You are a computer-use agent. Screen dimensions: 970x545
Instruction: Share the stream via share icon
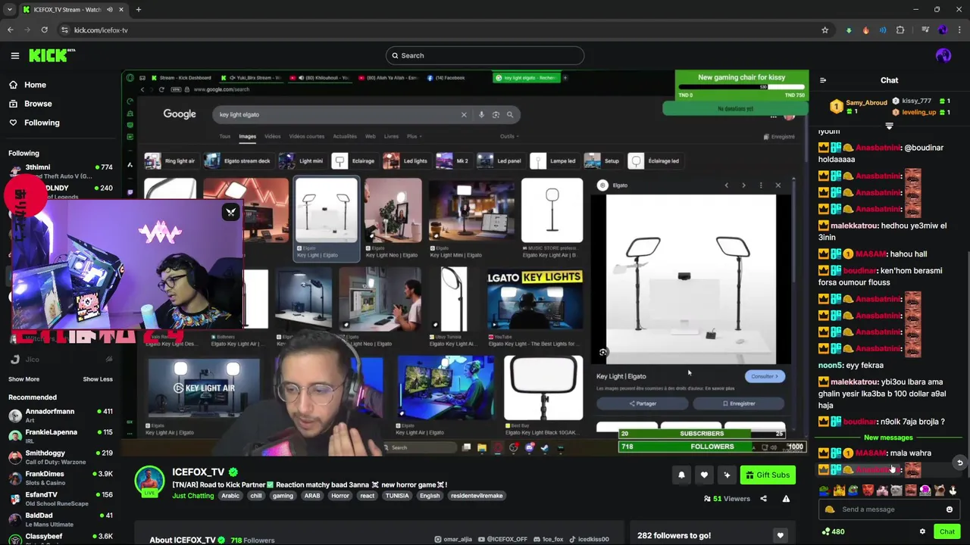pyautogui.click(x=763, y=498)
